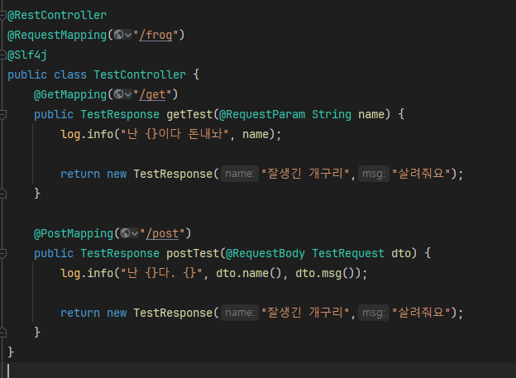The image size is (516, 378).
Task: Click the name: hint in getTest return
Action: pyautogui.click(x=240, y=174)
